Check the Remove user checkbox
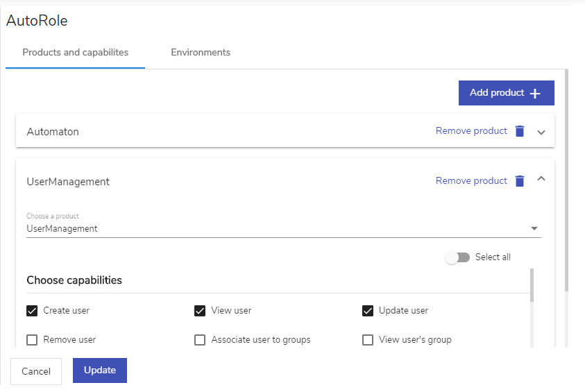585x392 pixels. coord(32,340)
